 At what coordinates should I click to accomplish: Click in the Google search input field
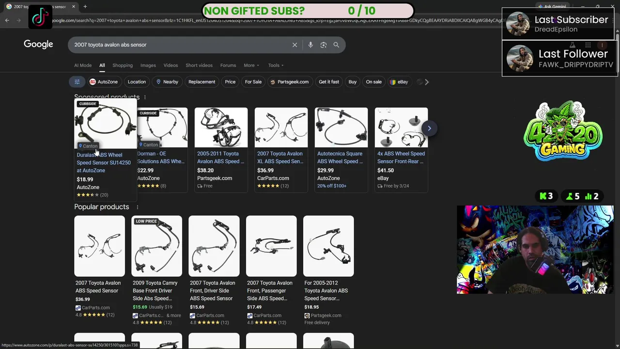click(179, 45)
